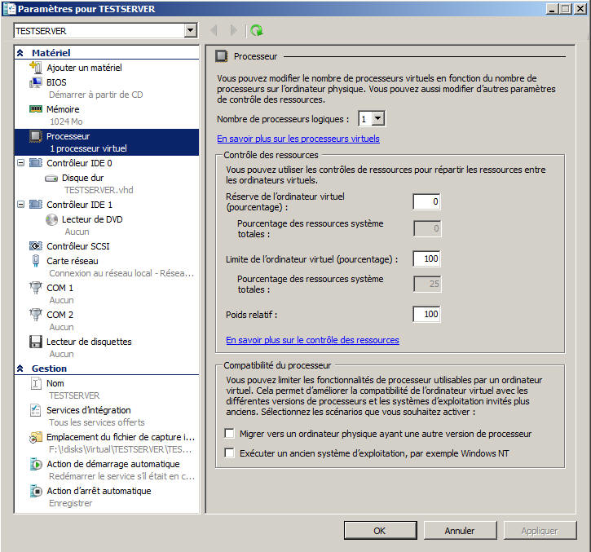Enable migration to different processor version

point(230,434)
